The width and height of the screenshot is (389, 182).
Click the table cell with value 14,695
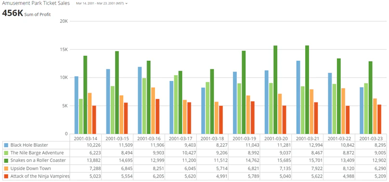117,161
